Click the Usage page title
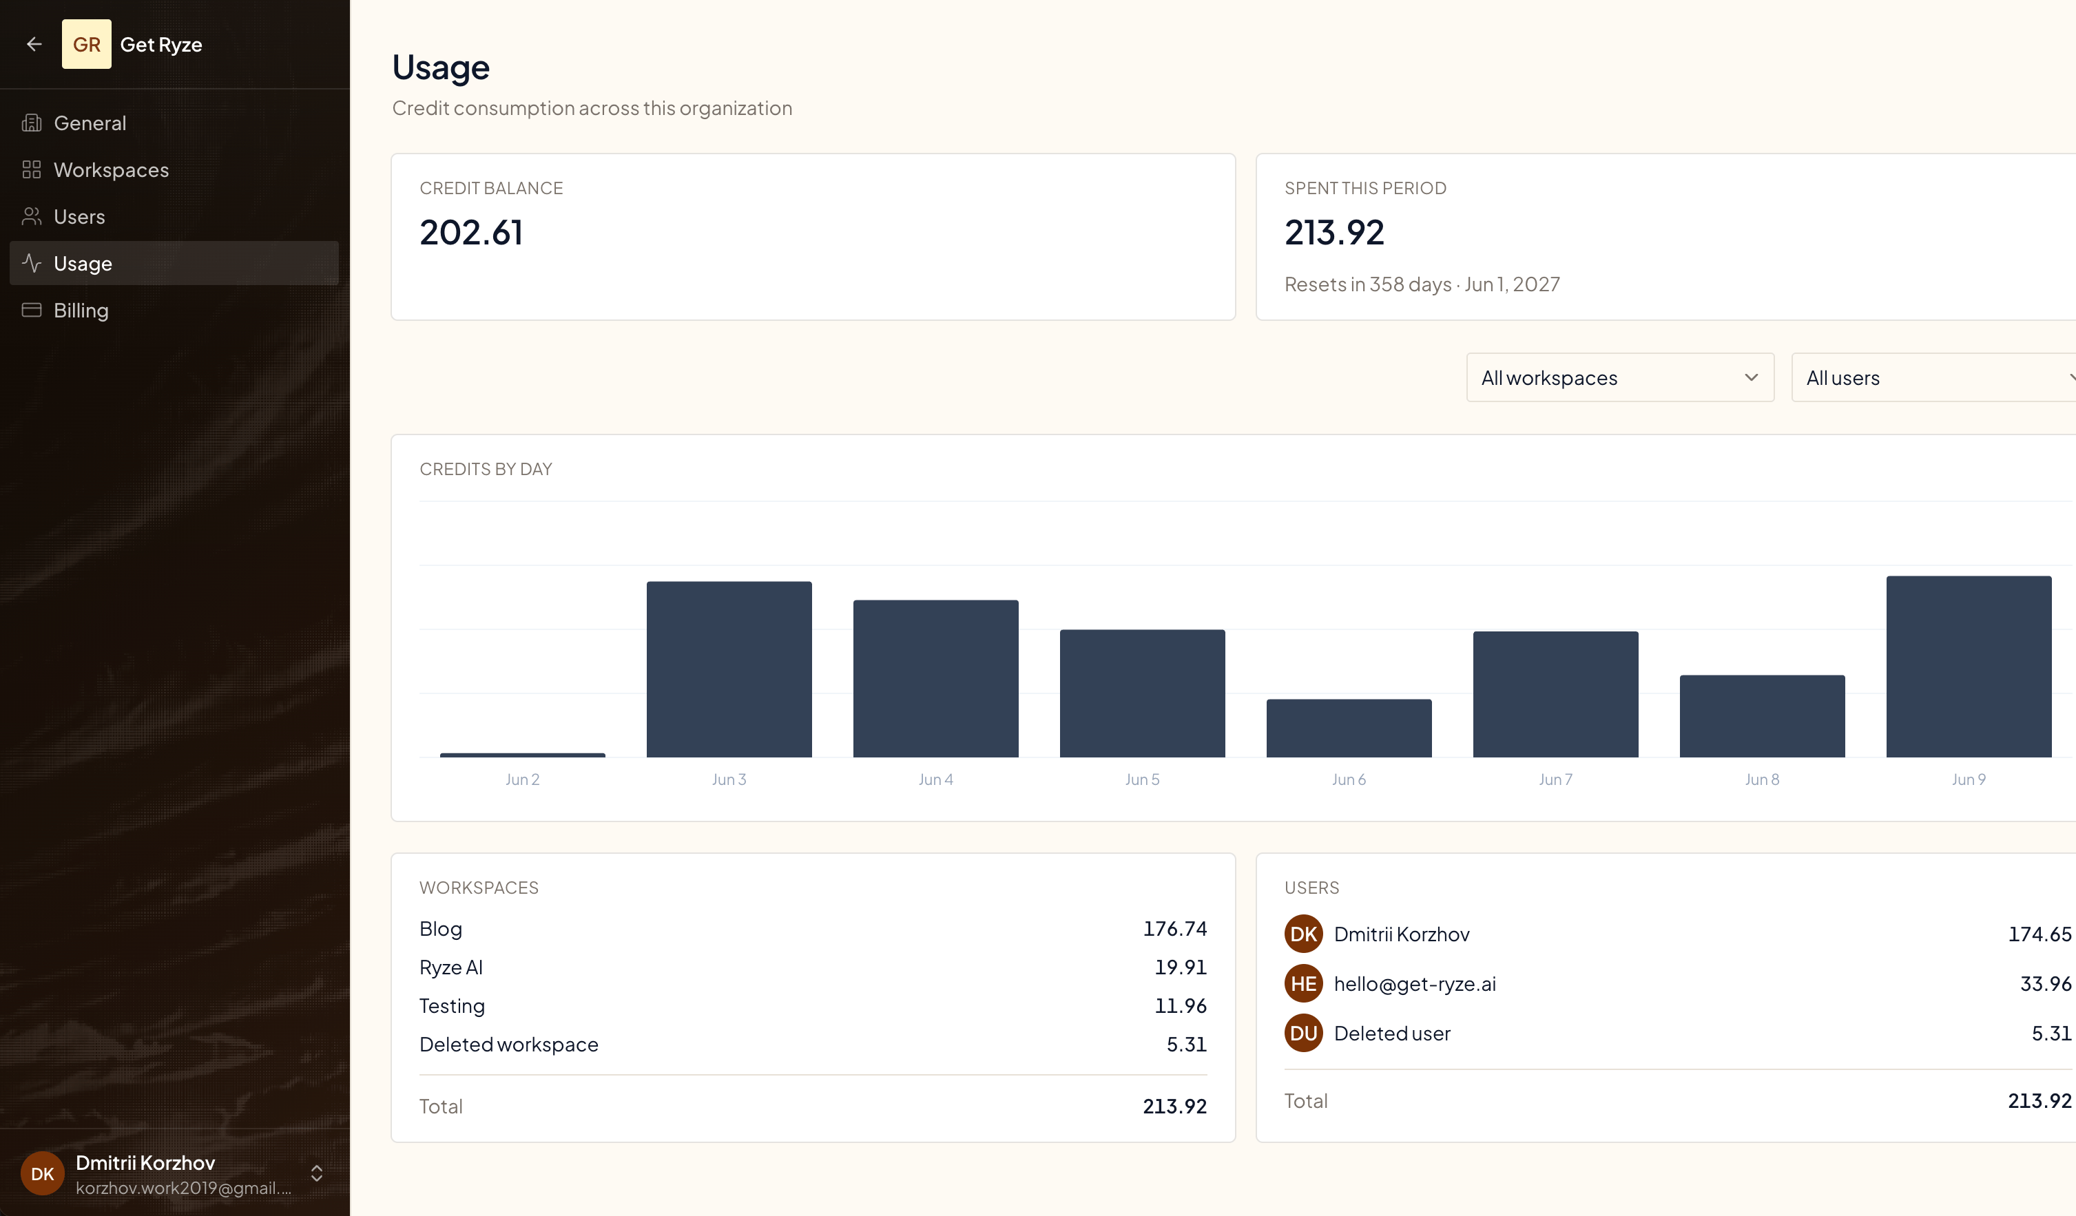 tap(441, 67)
